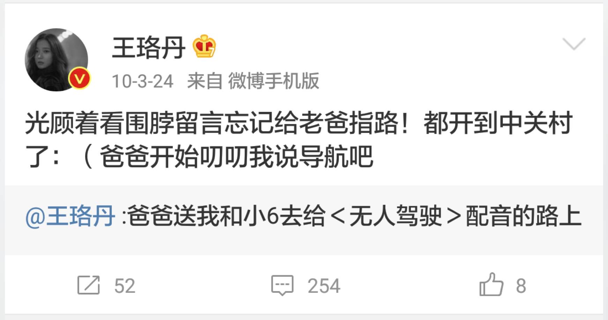The width and height of the screenshot is (608, 320).
Task: Click the repost count 52
Action: pos(125,286)
